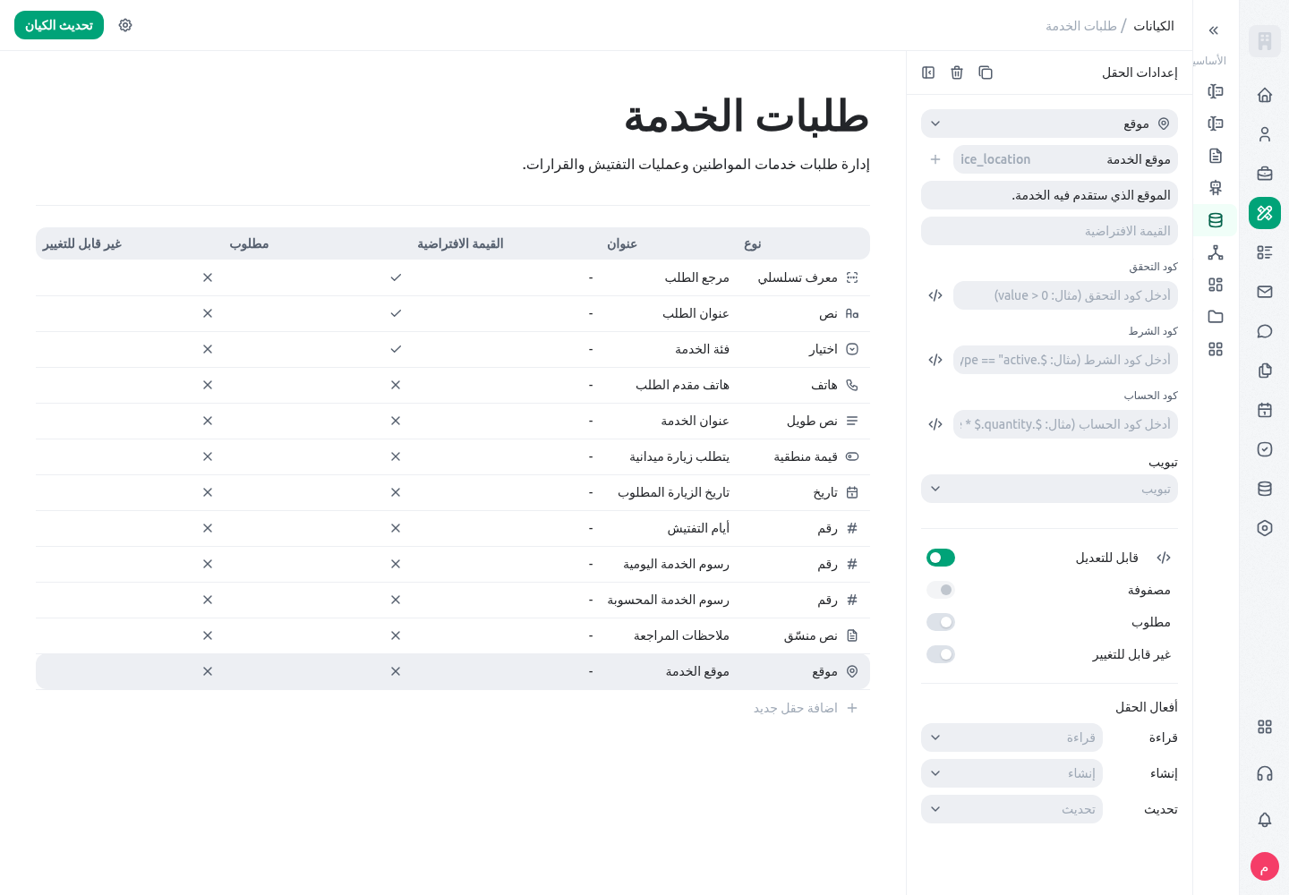This screenshot has width=1289, height=895.
Task: Open the hexagon settings icon in sidebar
Action: (1265, 528)
